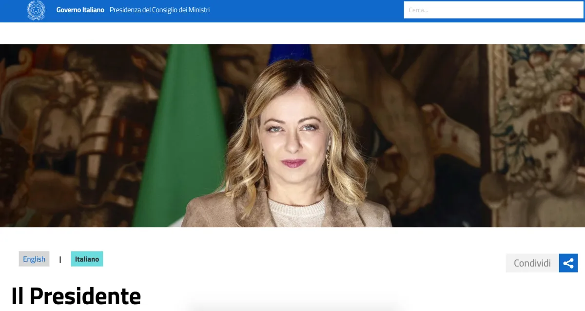Switch page language to English
This screenshot has width=585, height=311.
(x=34, y=259)
